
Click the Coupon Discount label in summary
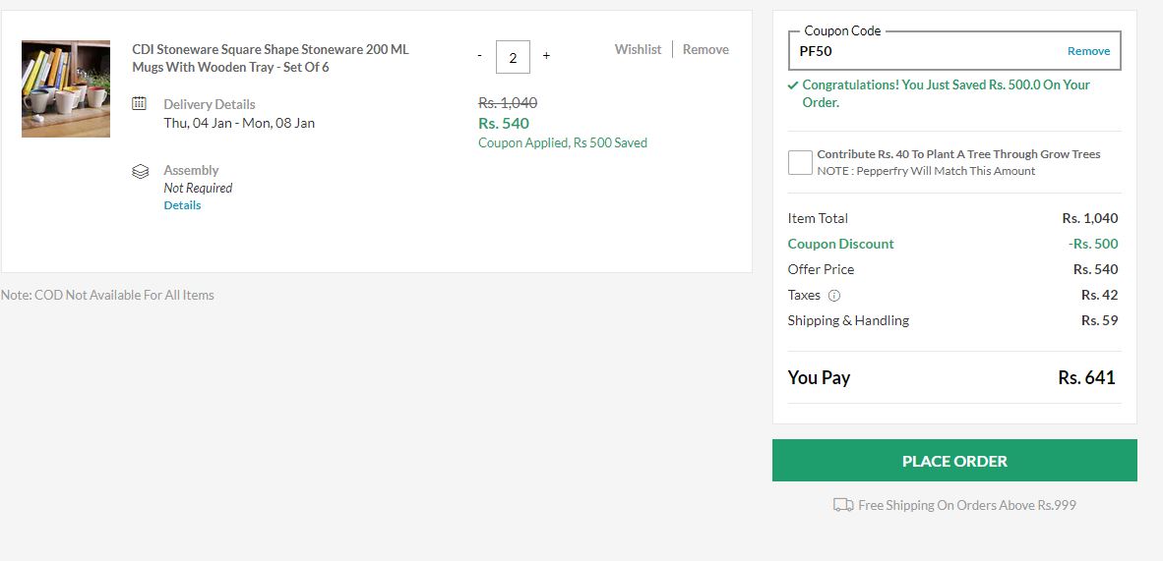click(840, 244)
